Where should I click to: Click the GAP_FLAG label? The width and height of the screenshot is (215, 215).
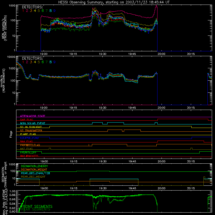click(26, 120)
